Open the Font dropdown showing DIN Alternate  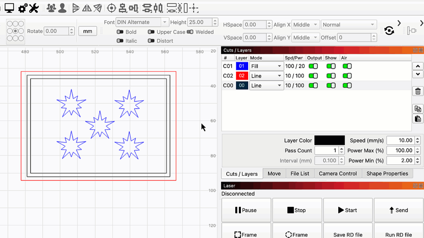[x=142, y=22]
